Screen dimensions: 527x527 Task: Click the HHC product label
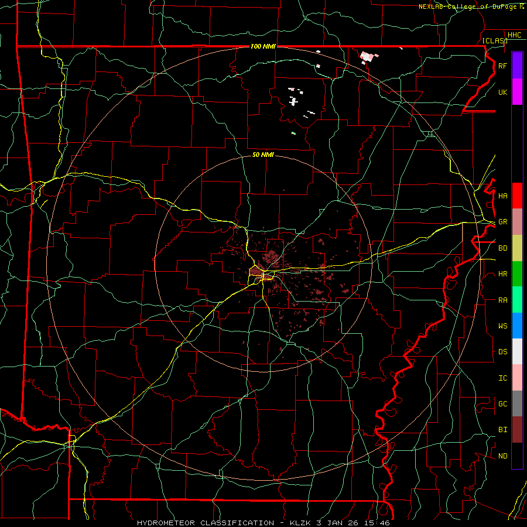[x=514, y=35]
